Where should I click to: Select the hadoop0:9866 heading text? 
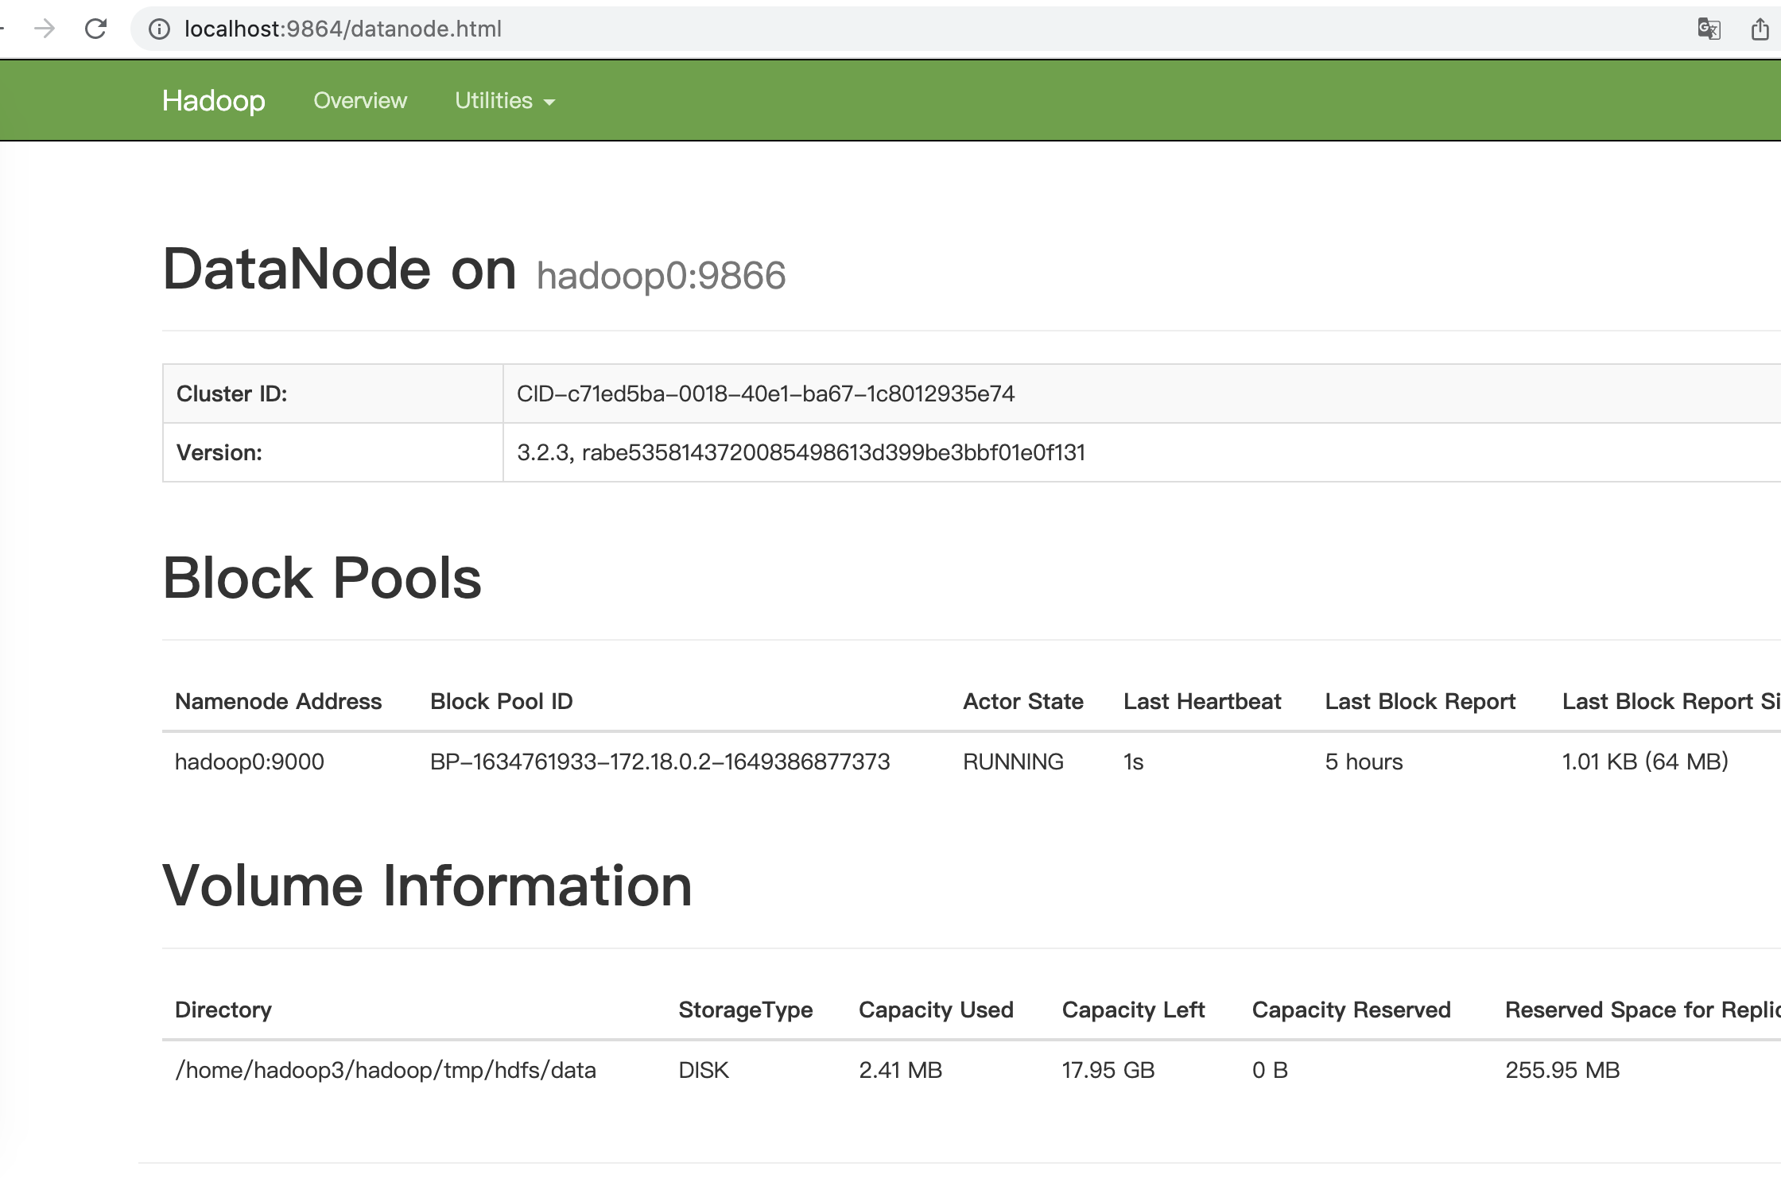[661, 276]
